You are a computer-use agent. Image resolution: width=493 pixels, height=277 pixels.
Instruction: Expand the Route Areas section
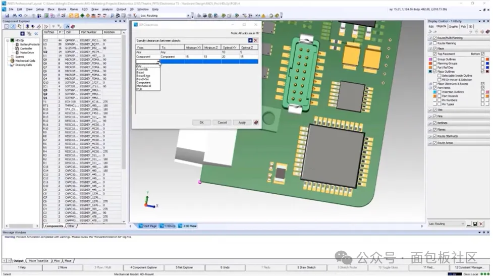[x=430, y=143]
